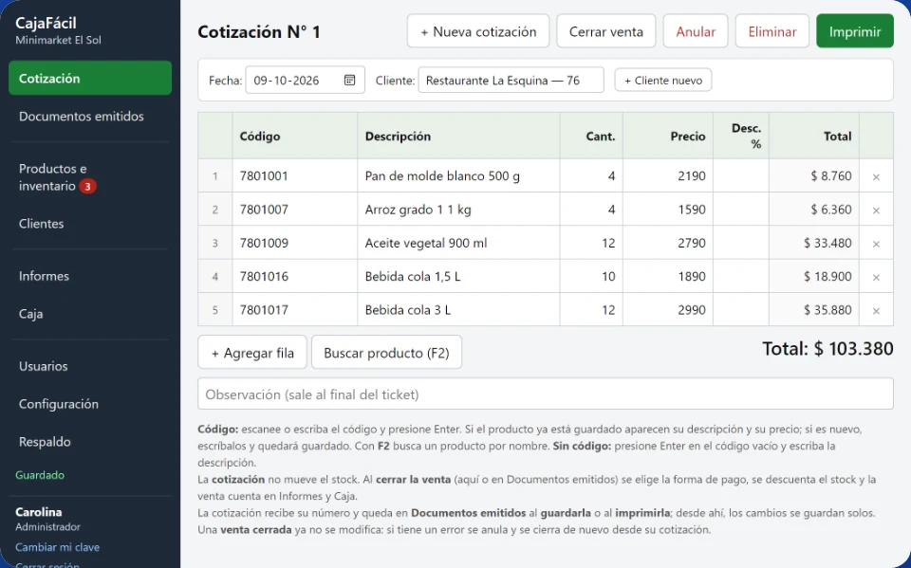
Task: Go to Productos e inventario
Action: click(x=90, y=177)
